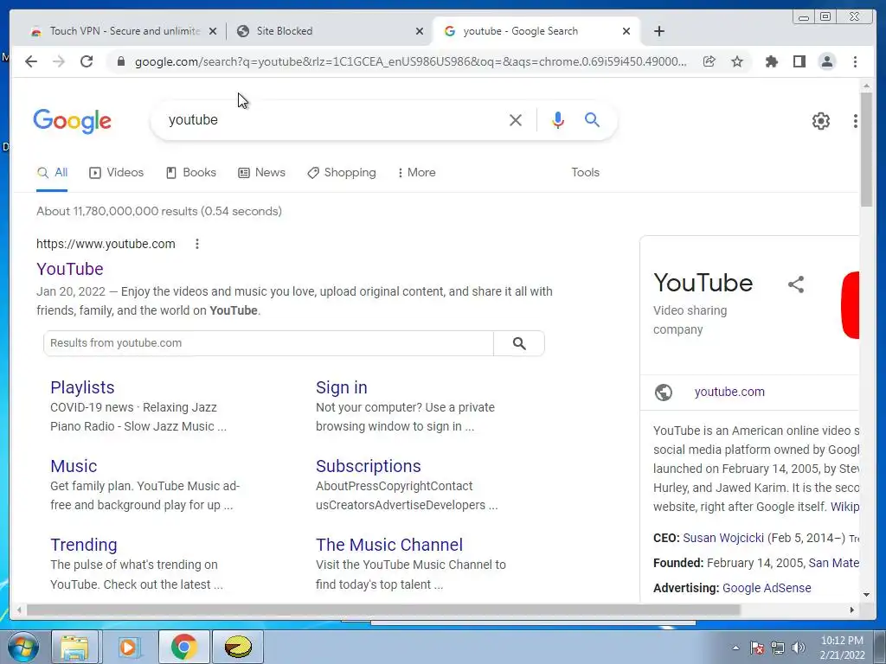Click the Chrome taskbar icon
Image resolution: width=886 pixels, height=664 pixels.
183,647
